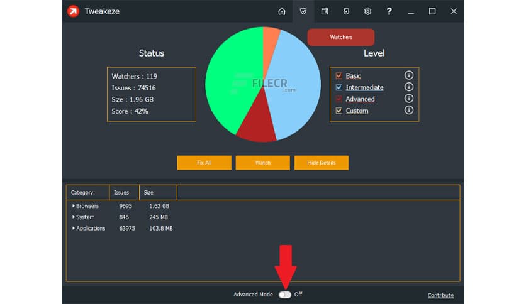The image size is (526, 304).
Task: Click the Fix All button
Action: click(x=204, y=163)
